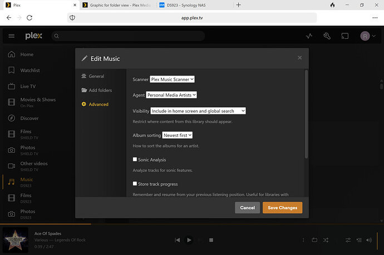Select the Add folders tab

click(x=97, y=90)
